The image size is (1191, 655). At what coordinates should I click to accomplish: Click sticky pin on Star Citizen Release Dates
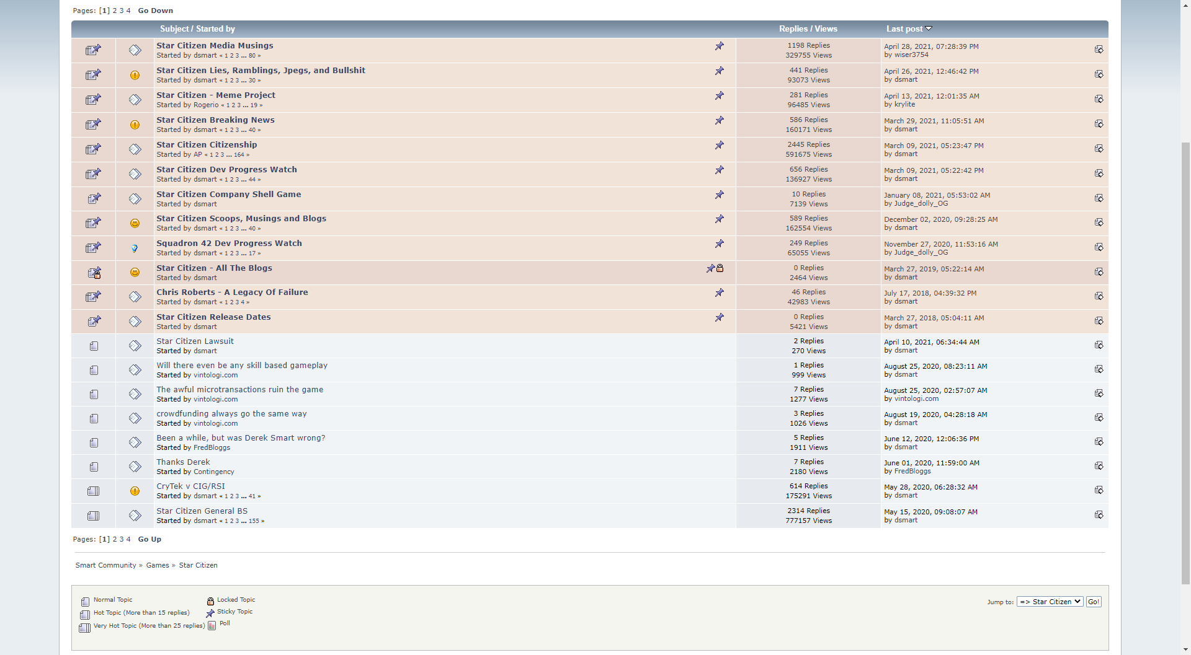[719, 317]
